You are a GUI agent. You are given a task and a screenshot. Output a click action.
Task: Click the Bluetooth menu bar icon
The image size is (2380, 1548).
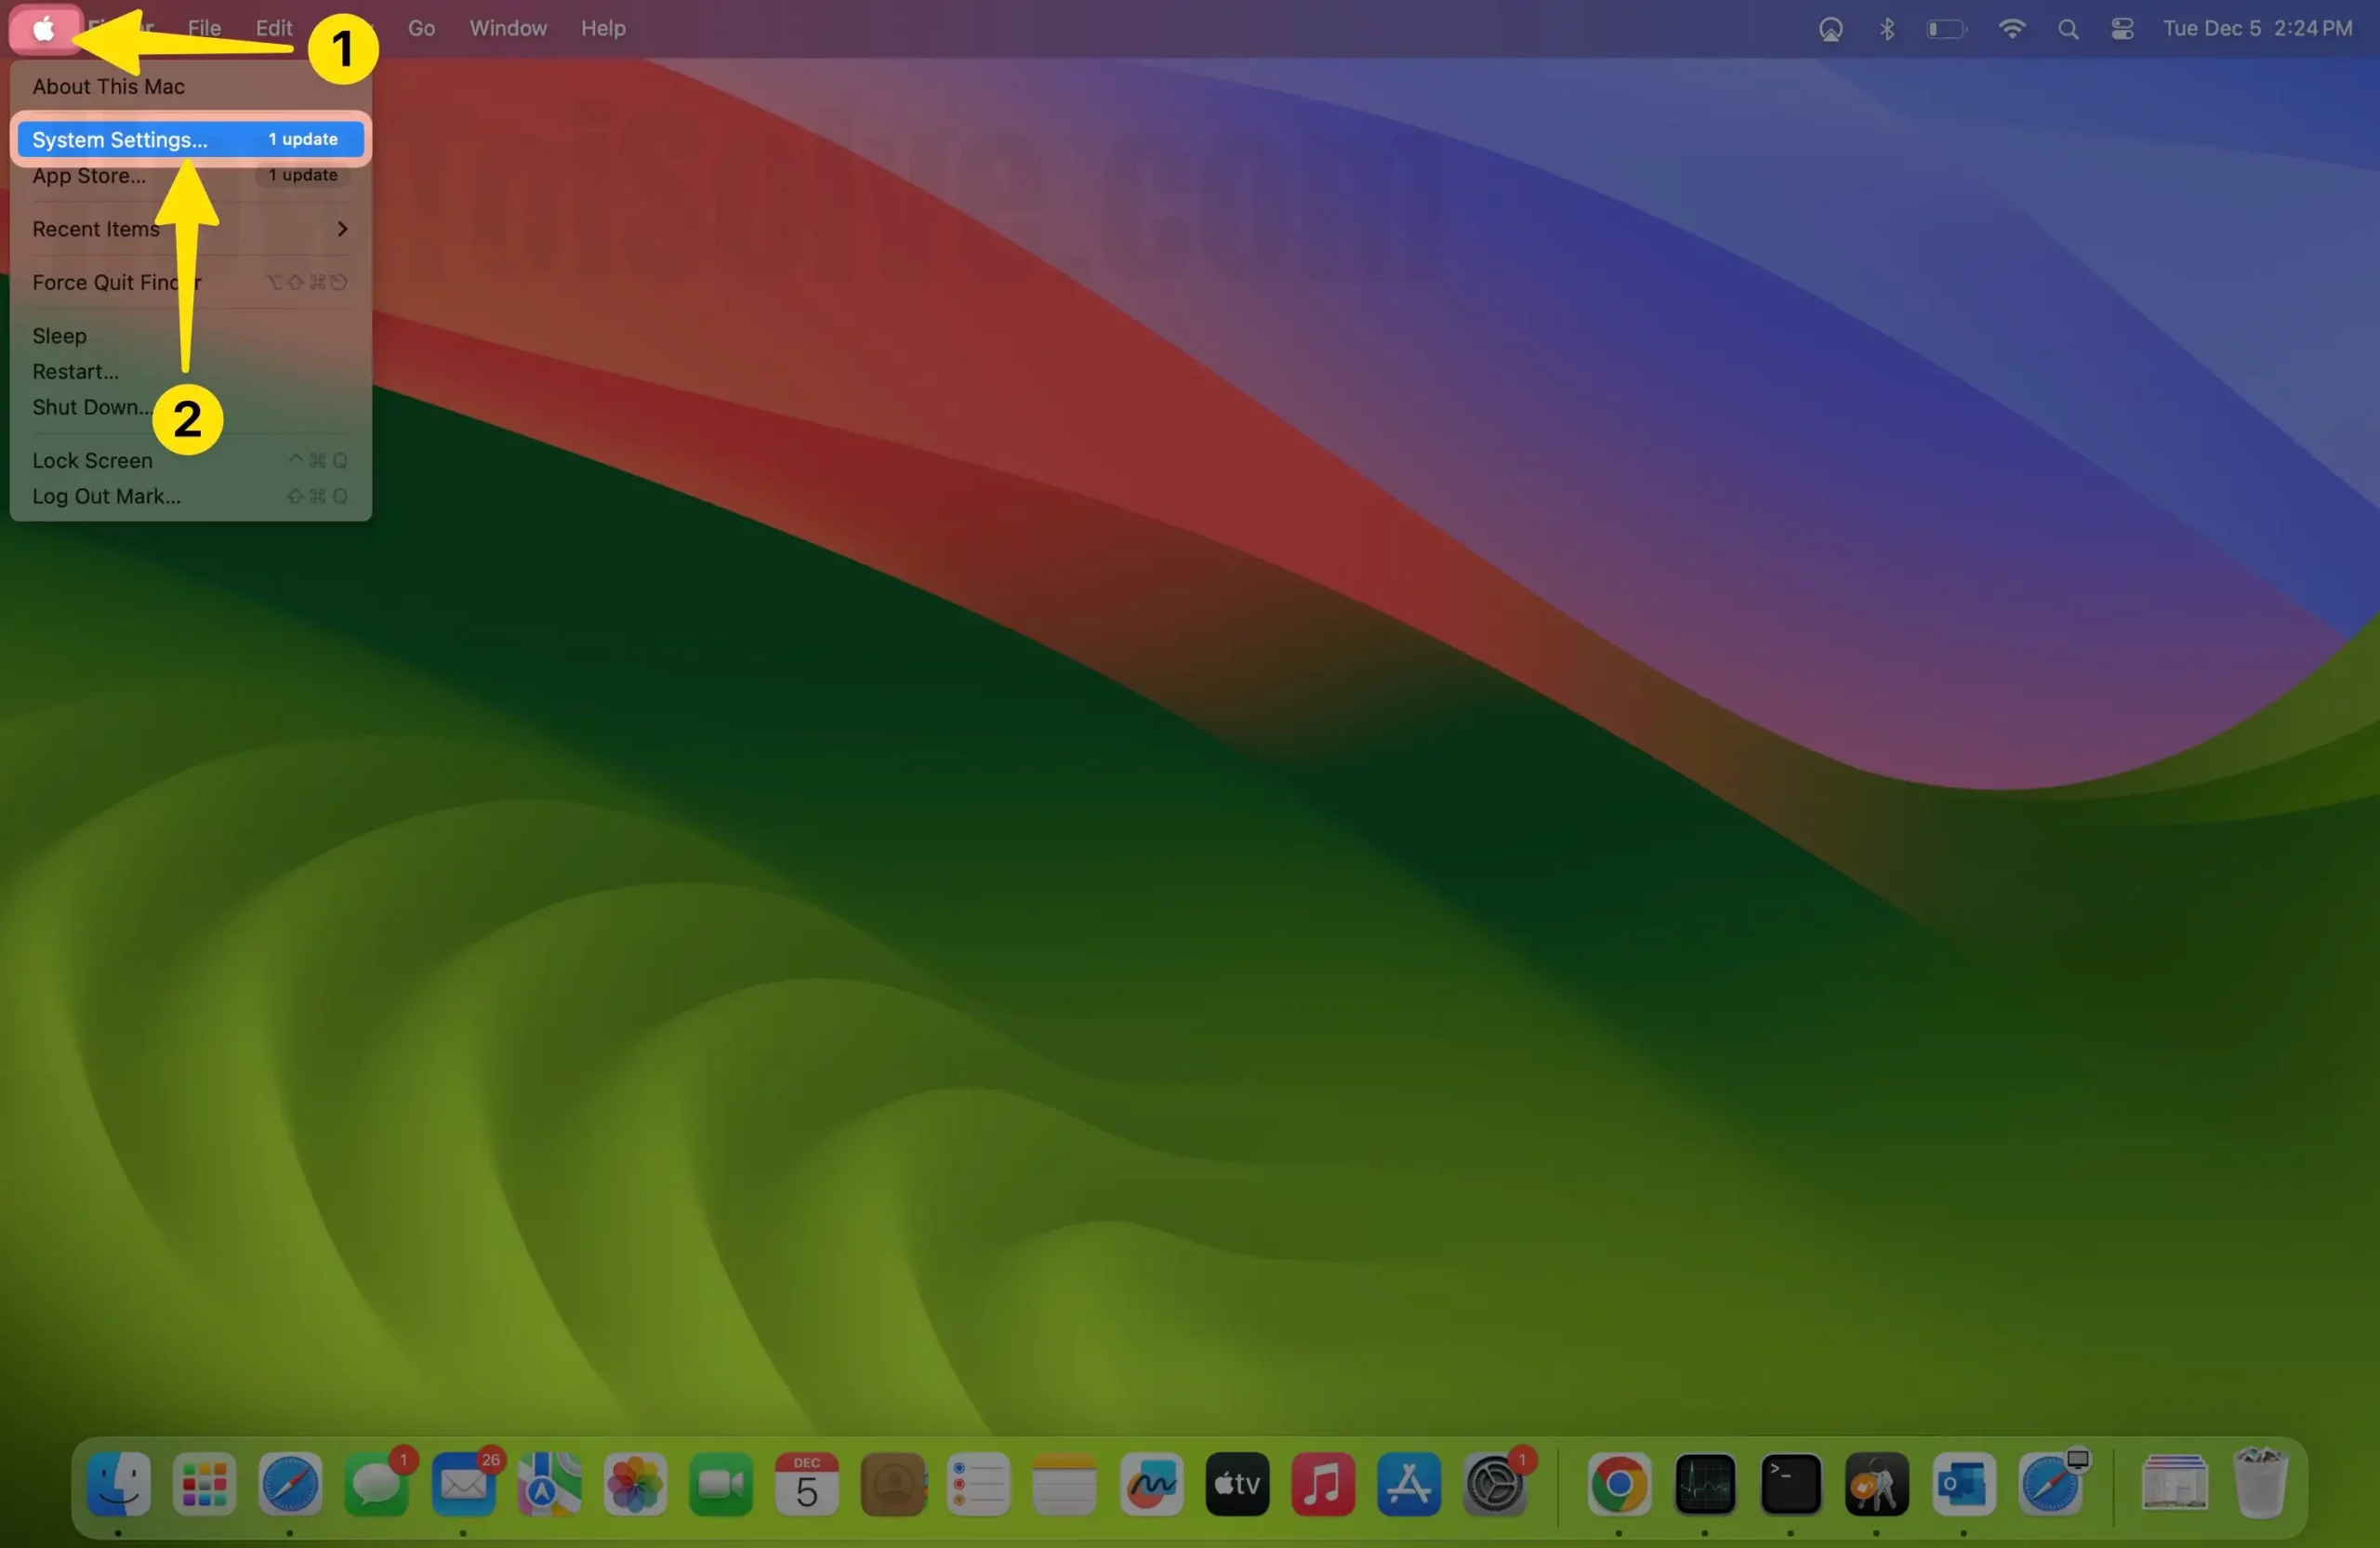(1887, 29)
